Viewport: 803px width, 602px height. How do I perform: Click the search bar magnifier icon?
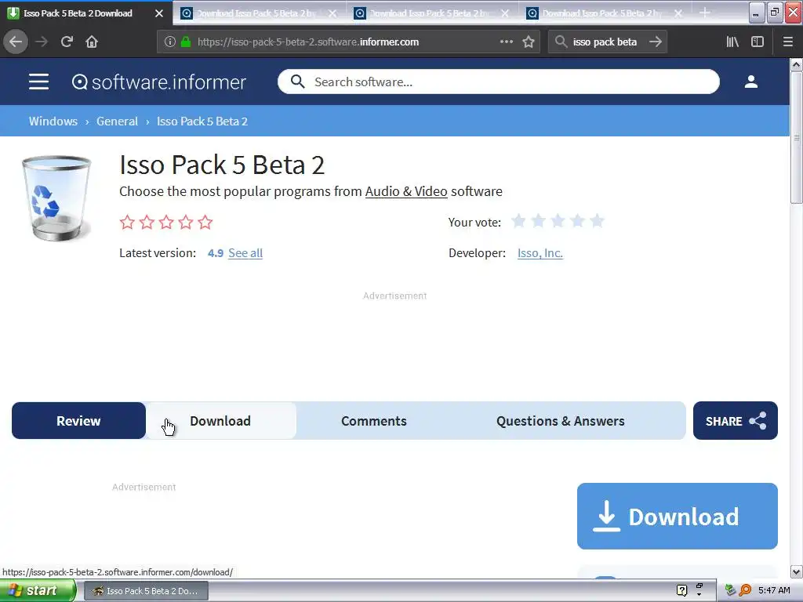pos(561,42)
